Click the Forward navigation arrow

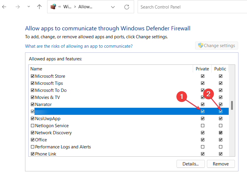(18, 7)
